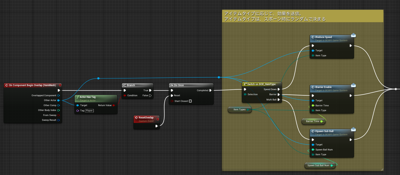This screenshot has width=400, height=175.
Task: Click the Switch on BOE_ItemType node icon
Action: 245,84
